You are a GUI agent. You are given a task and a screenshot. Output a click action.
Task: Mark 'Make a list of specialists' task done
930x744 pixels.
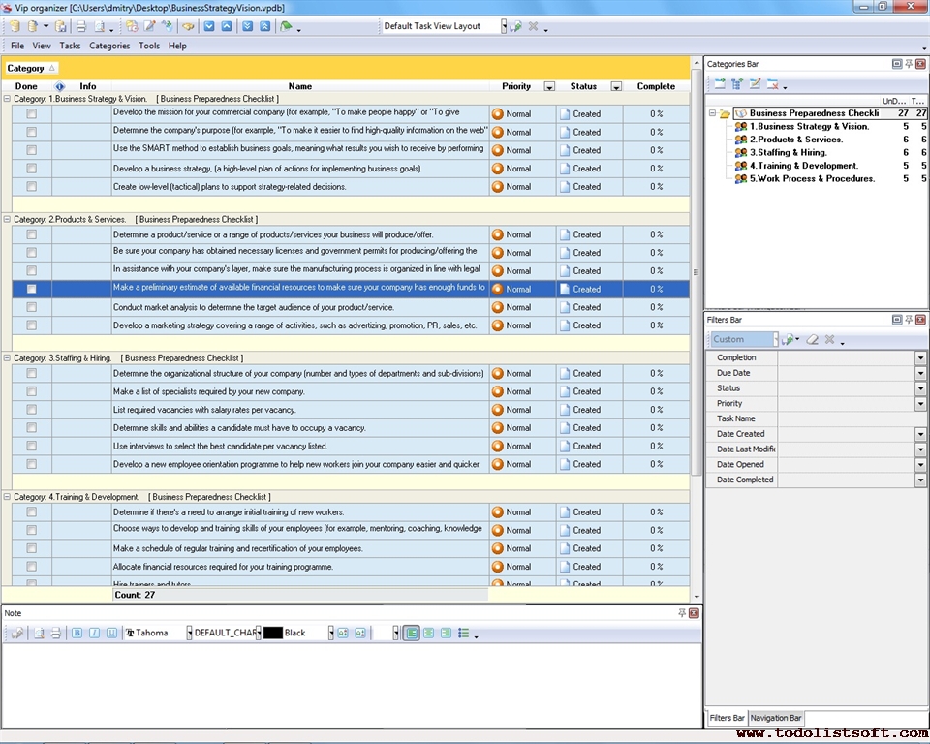[32, 391]
